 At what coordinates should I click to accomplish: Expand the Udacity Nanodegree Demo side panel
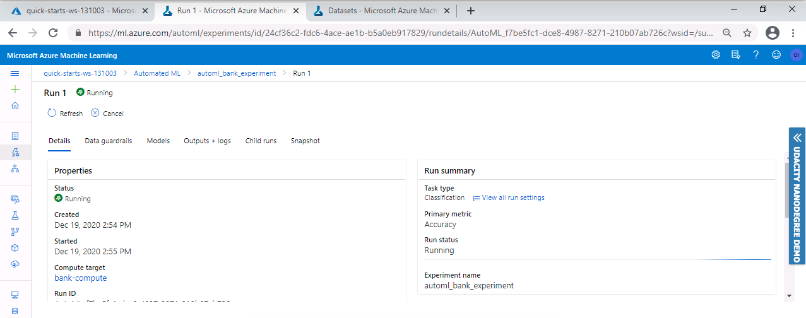pyautogui.click(x=797, y=196)
